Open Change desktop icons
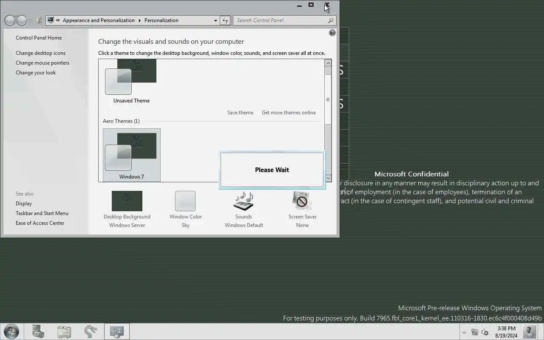The height and width of the screenshot is (340, 544). click(x=41, y=53)
